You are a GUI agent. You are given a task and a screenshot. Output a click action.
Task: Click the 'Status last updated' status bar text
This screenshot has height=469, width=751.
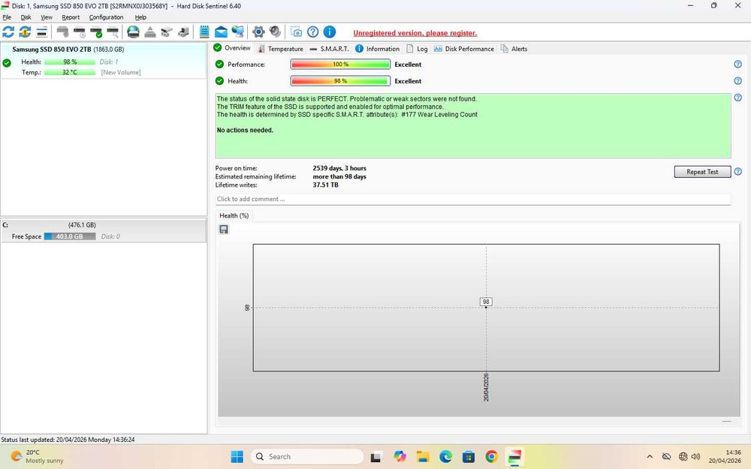68,439
